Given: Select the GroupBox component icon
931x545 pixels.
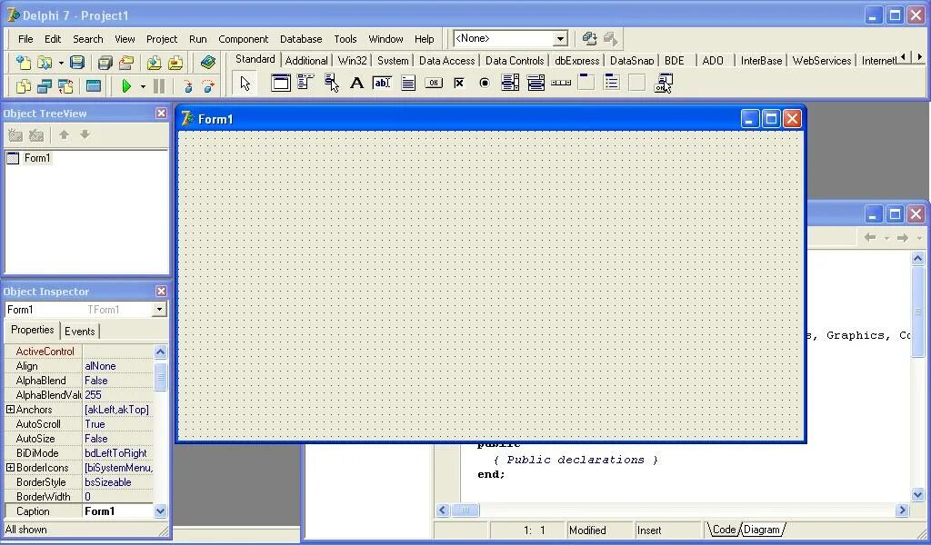Looking at the screenshot, I should (x=586, y=83).
